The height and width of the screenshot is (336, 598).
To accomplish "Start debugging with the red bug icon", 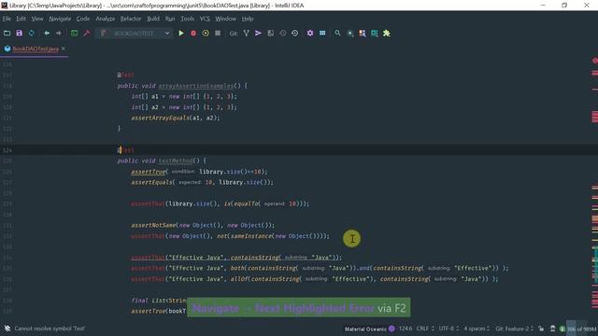I will (x=193, y=34).
